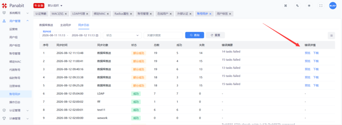Select the 同步日志 sub-tab
Screen dimensions: 342x125
(x=84, y=25)
